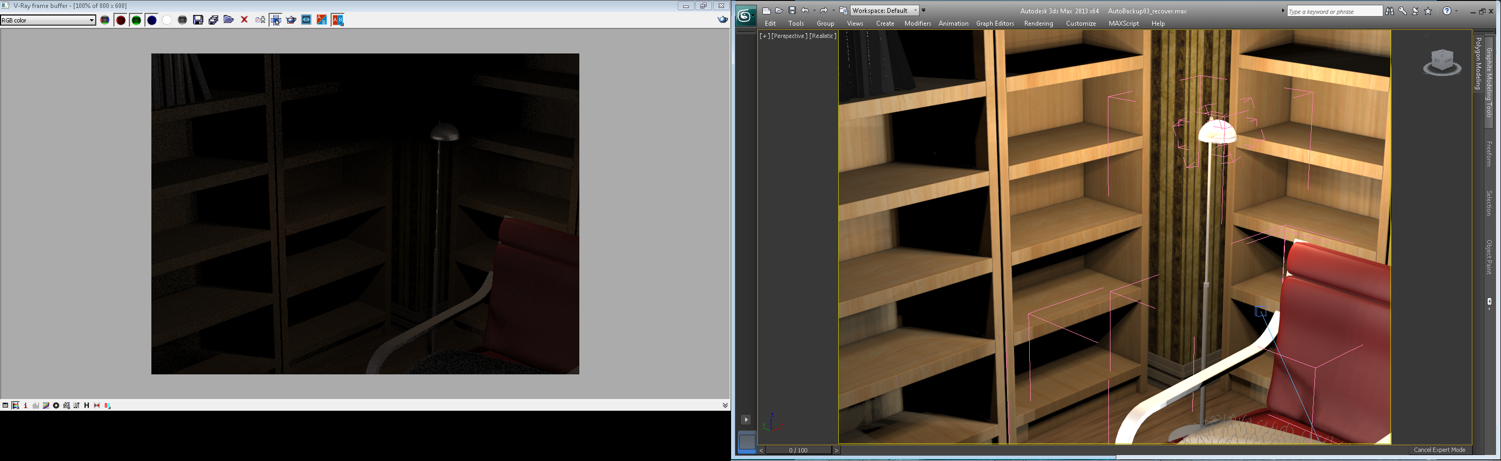
Task: Click the keyword search input field
Action: coord(1333,12)
